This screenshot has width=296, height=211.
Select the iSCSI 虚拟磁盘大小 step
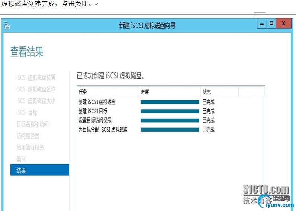(x=36, y=101)
